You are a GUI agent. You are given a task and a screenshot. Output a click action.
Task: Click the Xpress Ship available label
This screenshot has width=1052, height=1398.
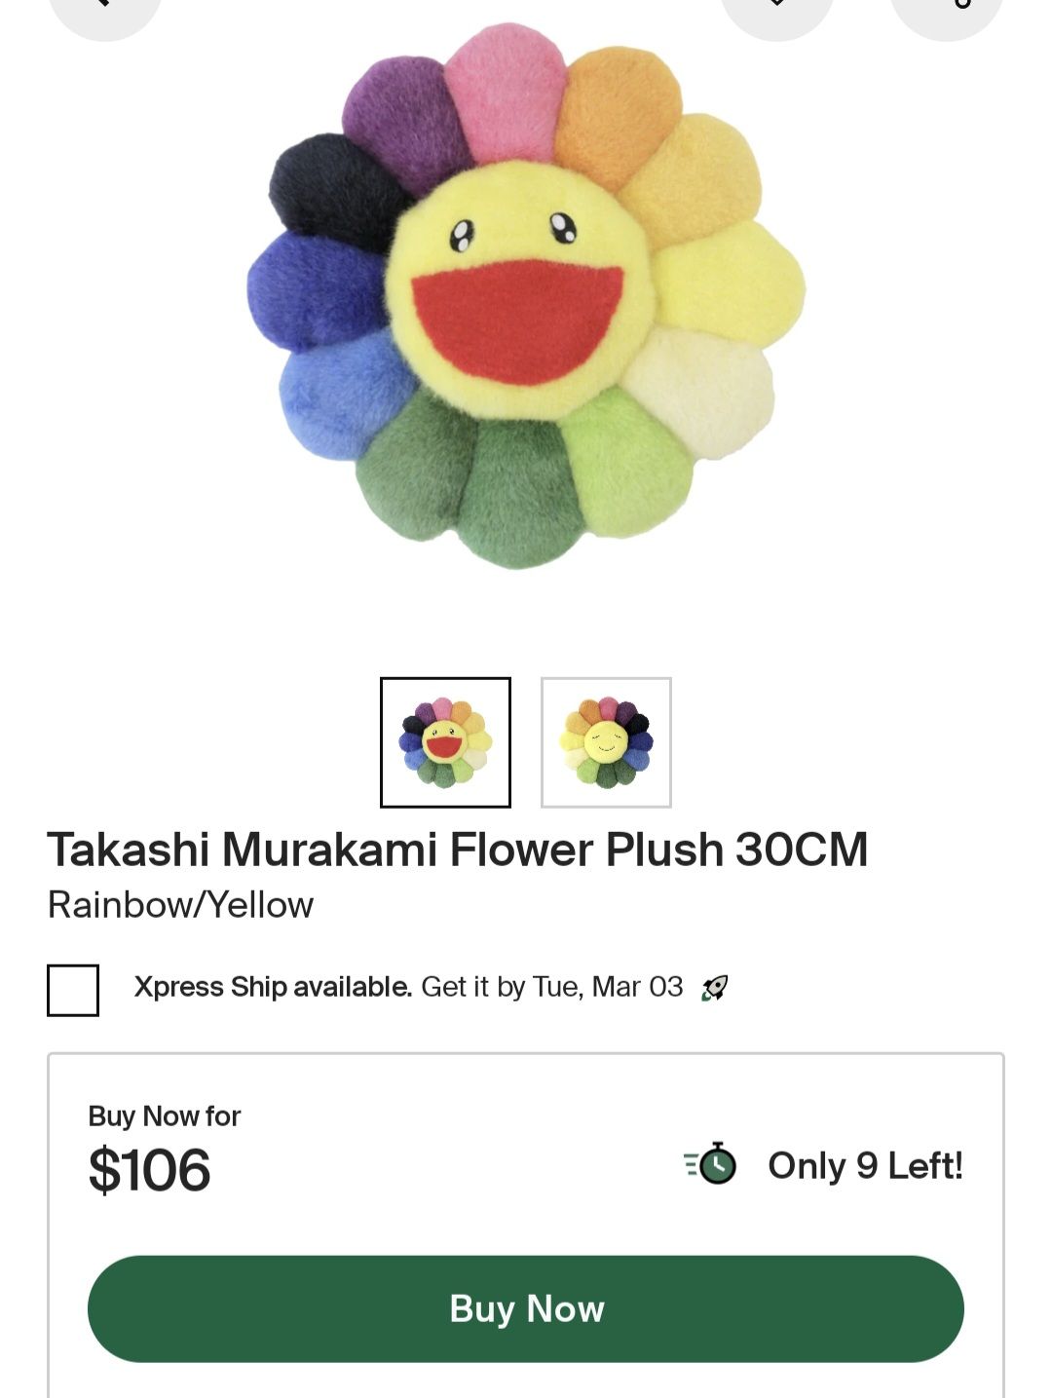click(274, 987)
